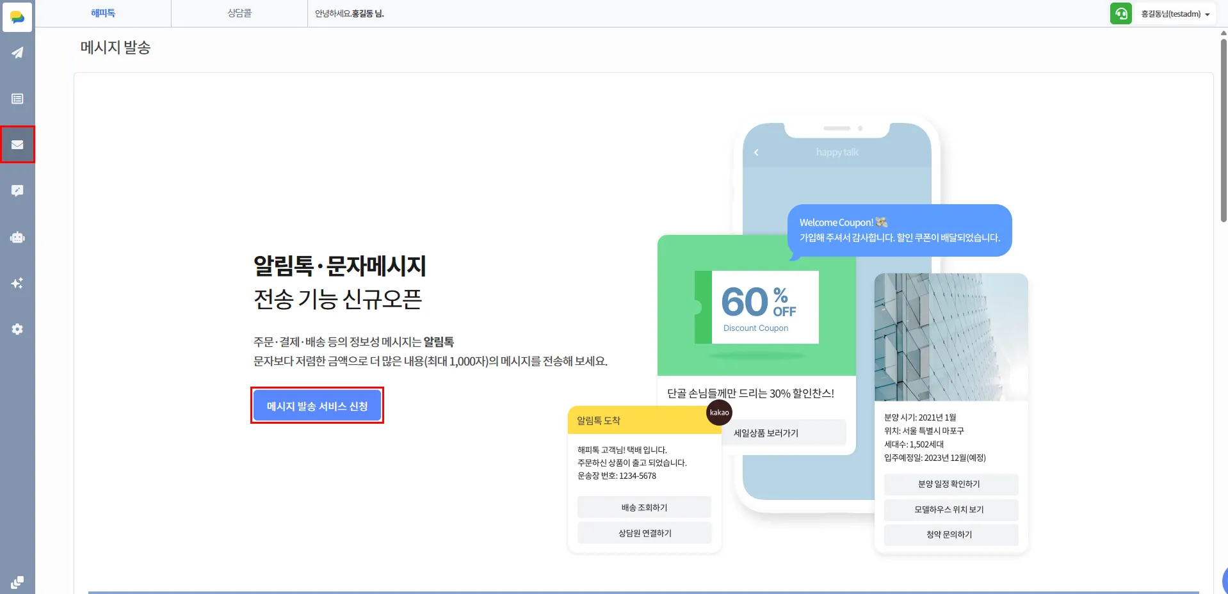Image resolution: width=1228 pixels, height=594 pixels.
Task: Click the kakao round badge
Action: coord(719,412)
